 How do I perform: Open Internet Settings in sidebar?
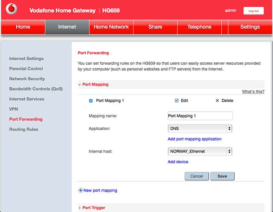26,59
